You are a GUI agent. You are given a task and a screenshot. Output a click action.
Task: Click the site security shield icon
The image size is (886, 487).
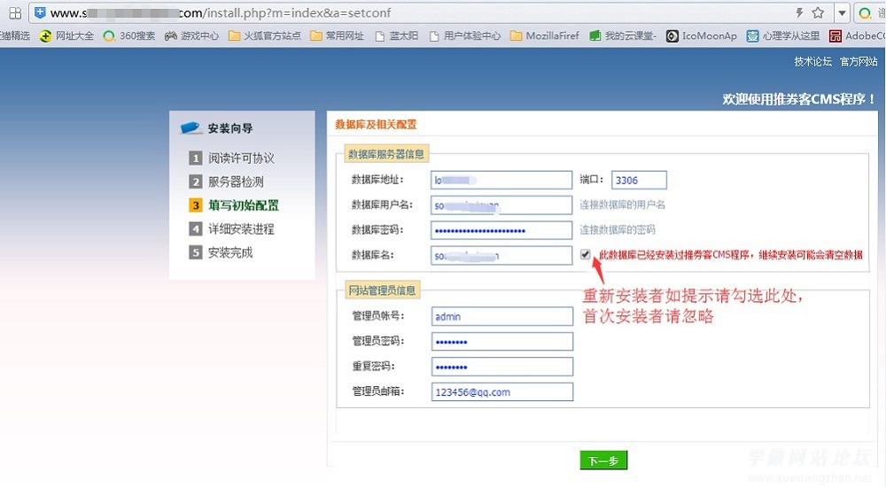coord(40,13)
